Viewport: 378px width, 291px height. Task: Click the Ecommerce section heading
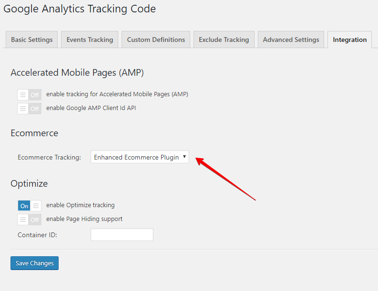pos(34,133)
